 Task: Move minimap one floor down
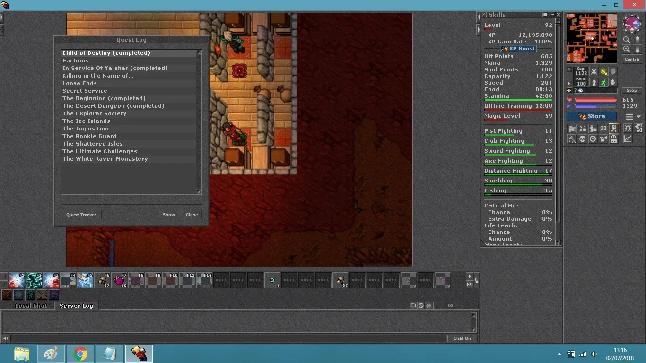point(637,49)
